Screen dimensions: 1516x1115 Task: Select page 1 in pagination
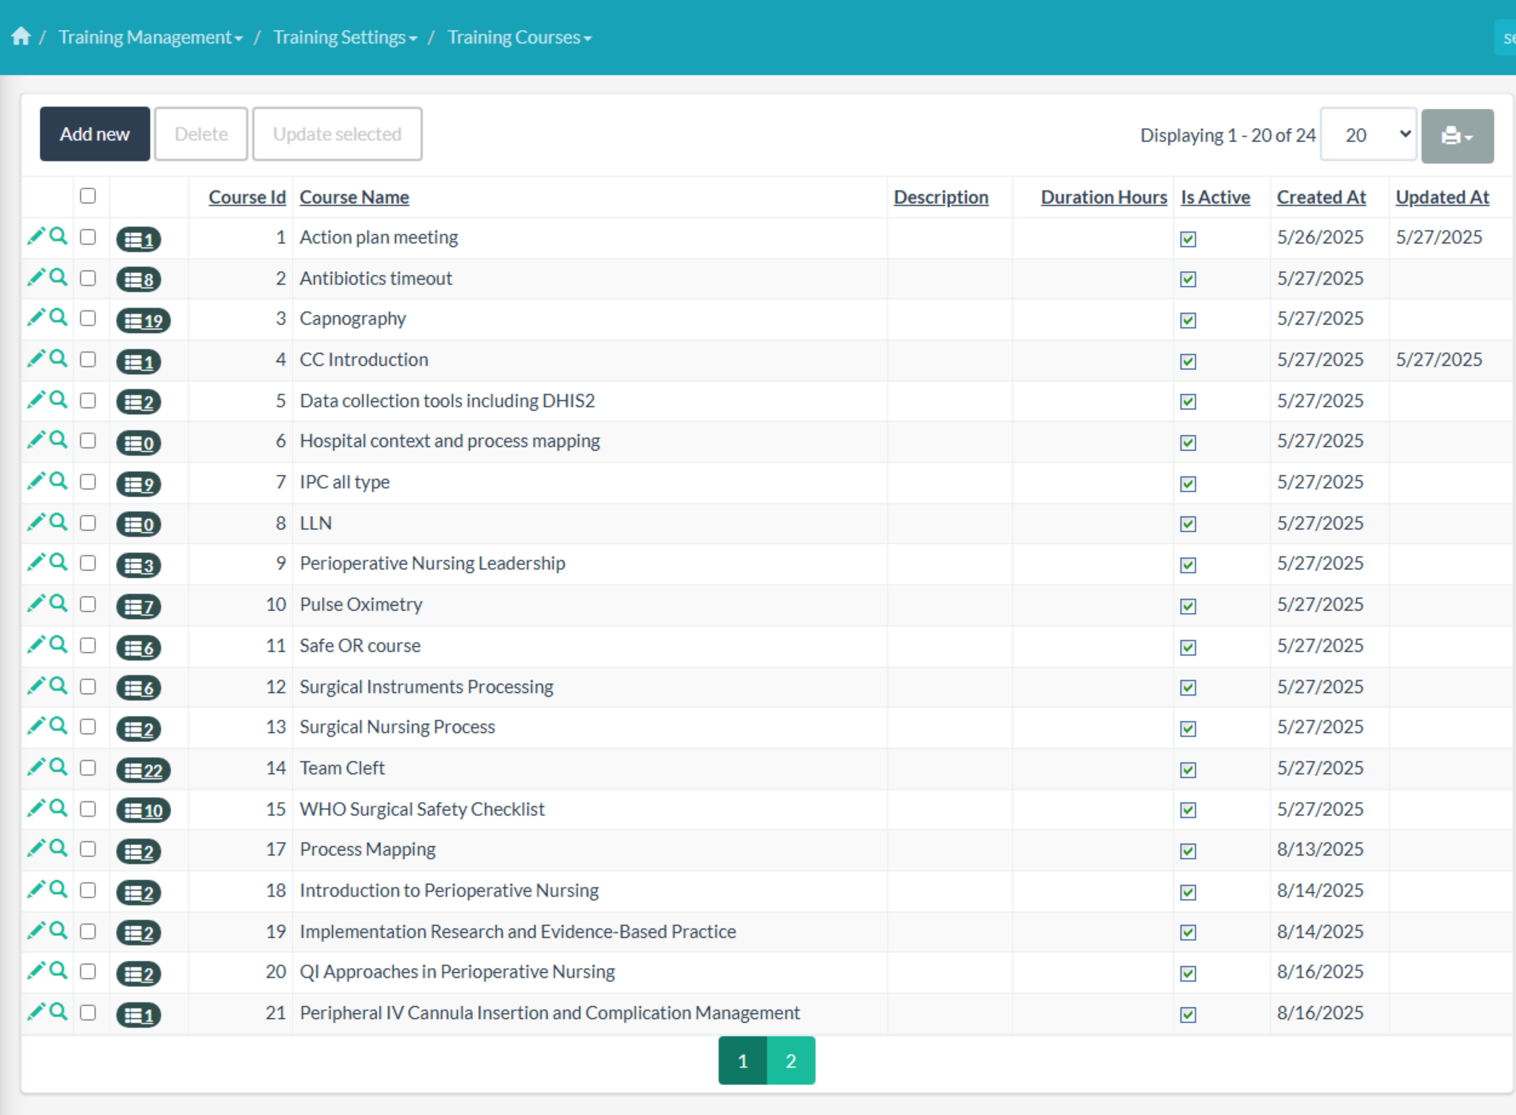(743, 1060)
